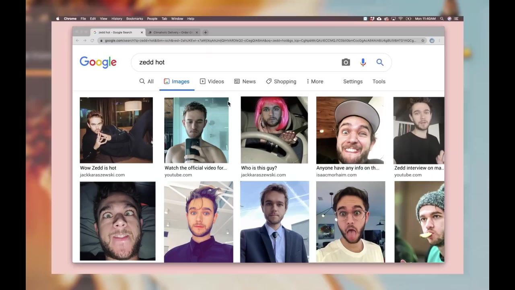Switch to the All results tab
Viewport: 515px width, 290px height.
146,81
